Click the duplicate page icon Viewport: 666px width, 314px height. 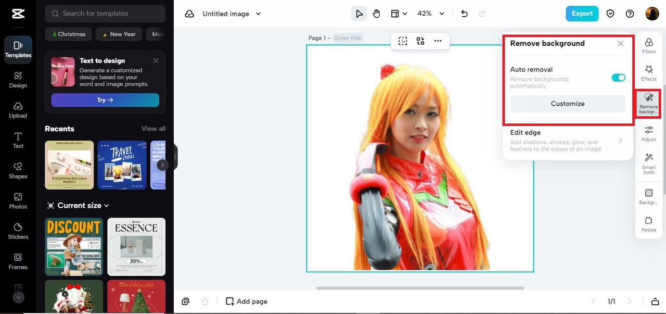pos(186,302)
